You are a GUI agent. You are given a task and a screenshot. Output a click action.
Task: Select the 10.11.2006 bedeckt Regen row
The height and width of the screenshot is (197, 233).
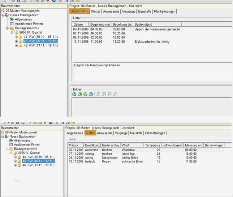[x=146, y=162]
